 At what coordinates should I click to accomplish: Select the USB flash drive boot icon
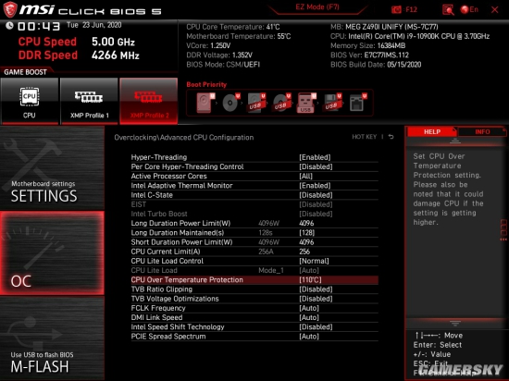(x=305, y=103)
